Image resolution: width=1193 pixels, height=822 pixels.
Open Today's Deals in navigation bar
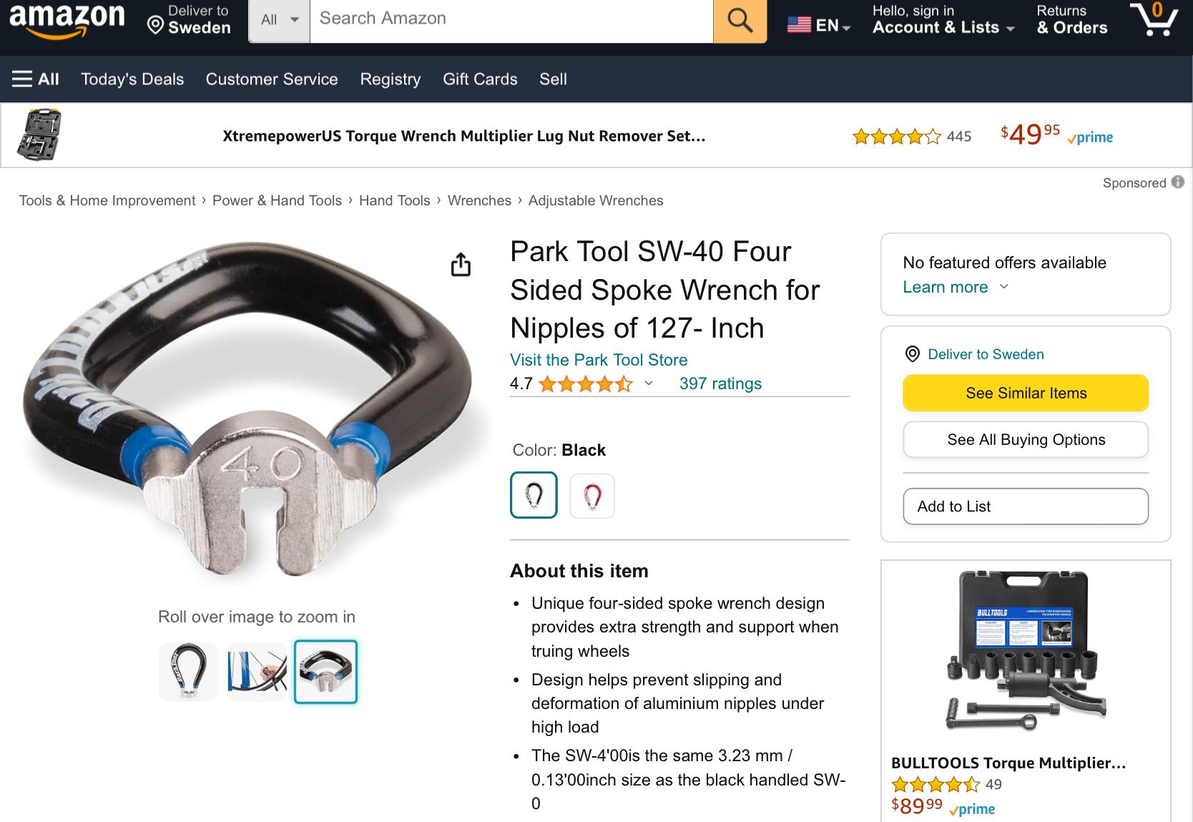(x=132, y=79)
